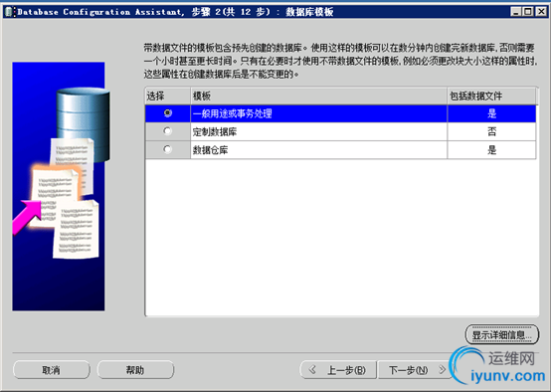
Task: Select the 定制数据库 radio button
Action: point(168,131)
